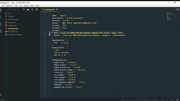Click the line and column indicator
The height and width of the screenshot is (101, 180).
pos(141,100)
